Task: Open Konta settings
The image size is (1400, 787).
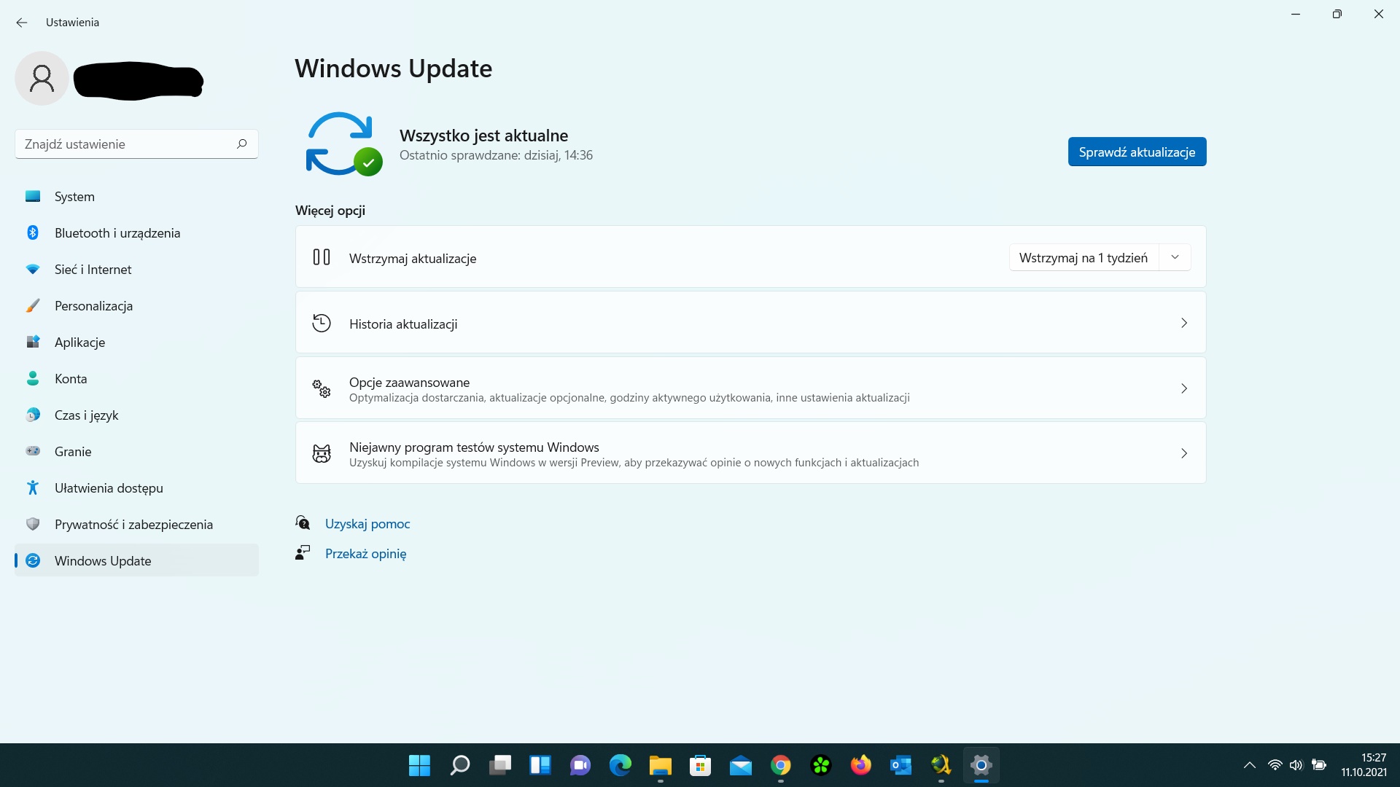Action: tap(136, 378)
